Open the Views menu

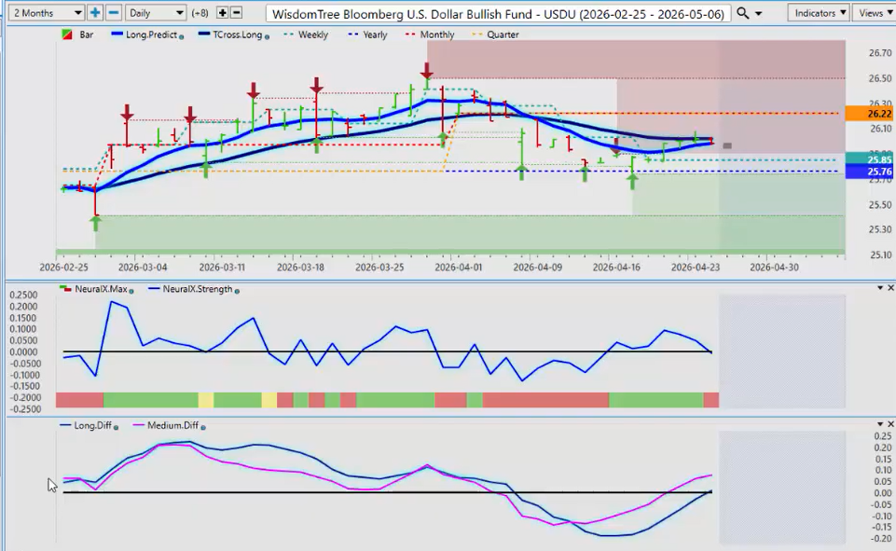coord(874,13)
